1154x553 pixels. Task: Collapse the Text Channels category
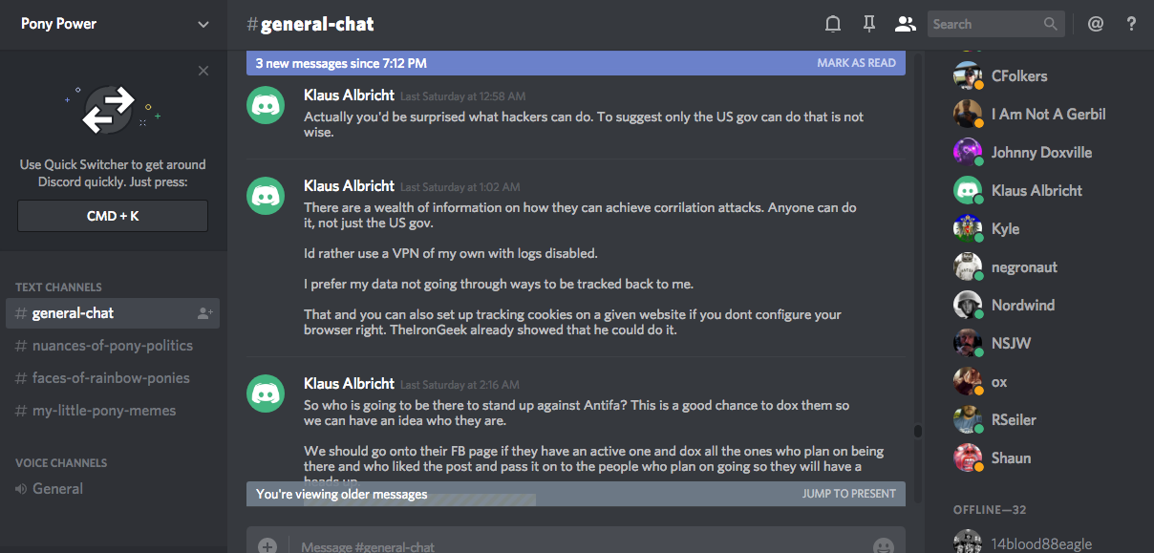(x=58, y=287)
